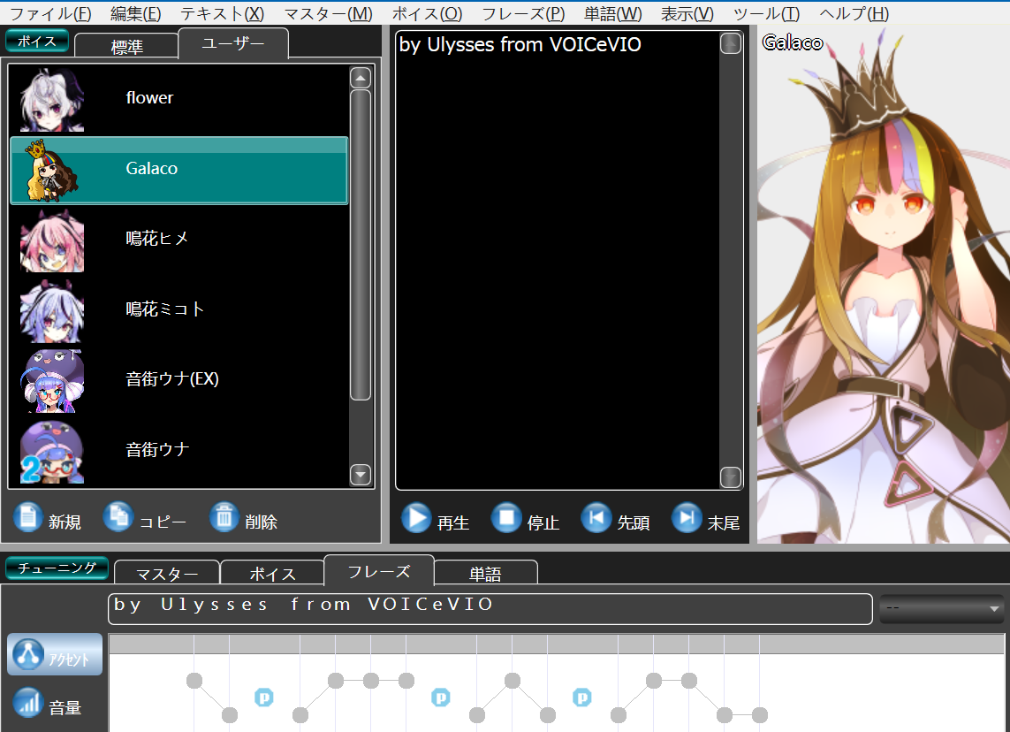Switch to the 標準 voice tab
The image size is (1010, 732).
tap(126, 46)
